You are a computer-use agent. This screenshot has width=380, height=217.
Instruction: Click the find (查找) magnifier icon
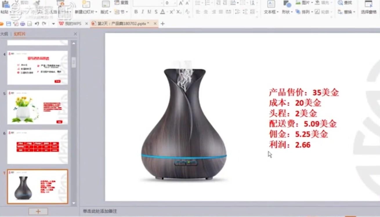341,3
